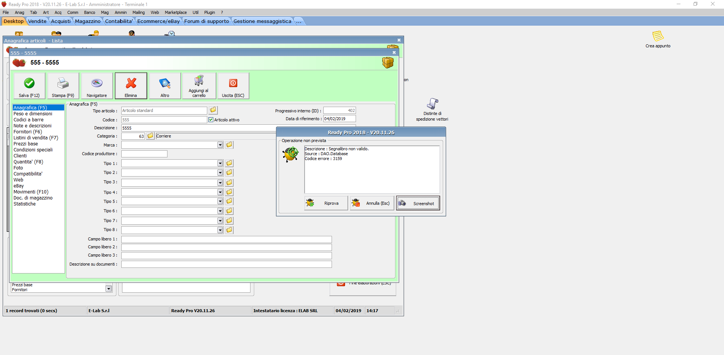Viewport: 724px width, 355px height.
Task: Click the folder icon next to Tipo 2
Action: pyautogui.click(x=229, y=172)
